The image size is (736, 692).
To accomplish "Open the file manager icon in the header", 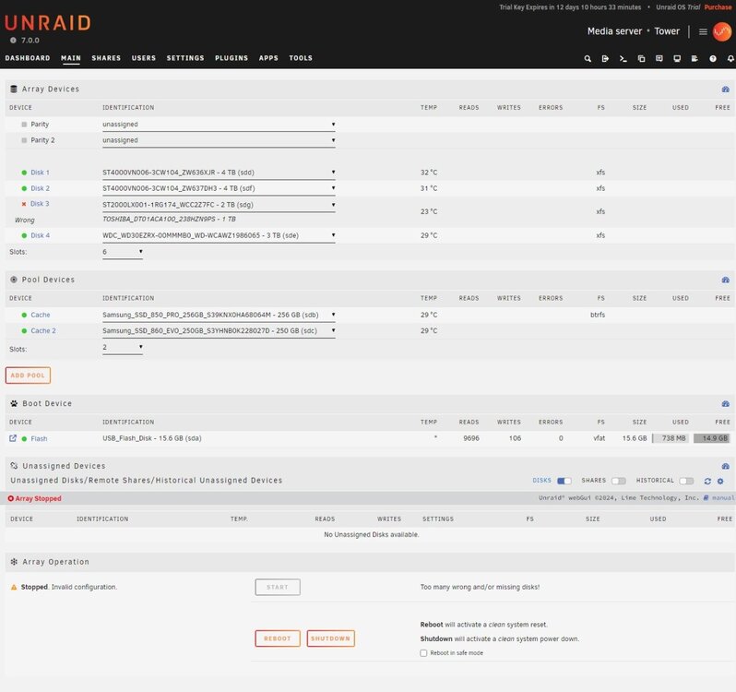I will point(641,59).
